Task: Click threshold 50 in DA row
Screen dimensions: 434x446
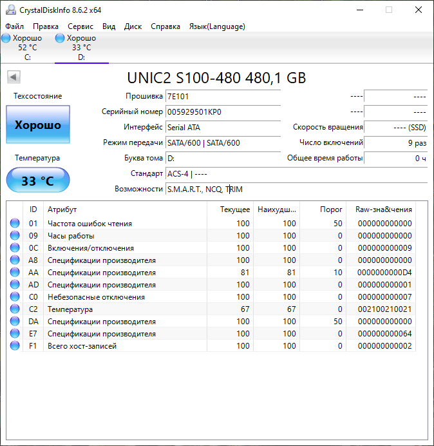Action: (x=338, y=322)
